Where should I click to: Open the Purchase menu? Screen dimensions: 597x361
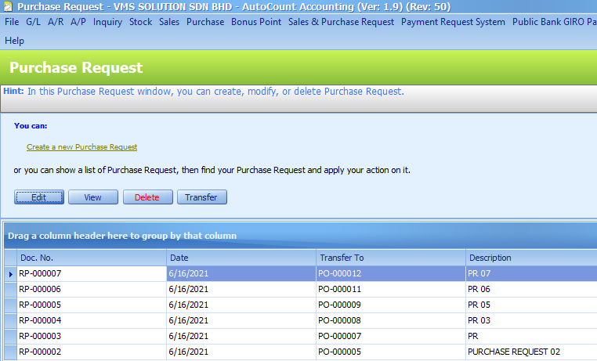(x=205, y=22)
